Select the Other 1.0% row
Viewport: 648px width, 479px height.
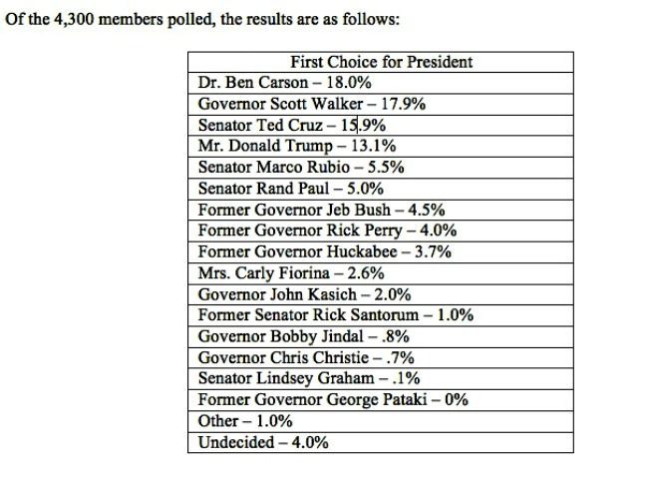tap(381, 421)
